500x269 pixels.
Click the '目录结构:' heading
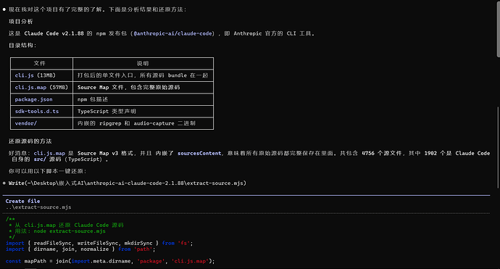point(22,45)
